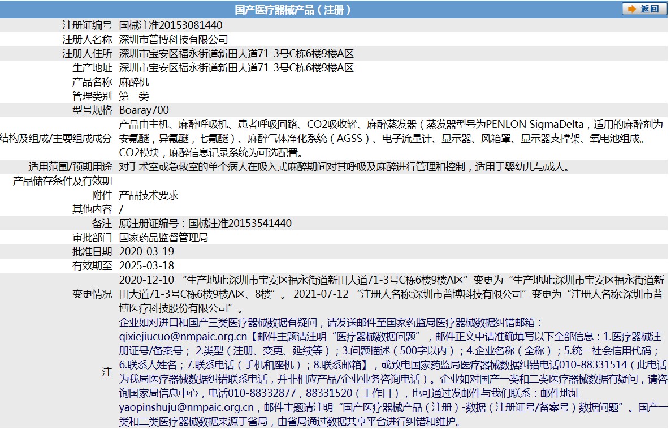This screenshot has height=429, width=671.
Task: Click approving department 国家药品监督管理局
Action: [163, 238]
